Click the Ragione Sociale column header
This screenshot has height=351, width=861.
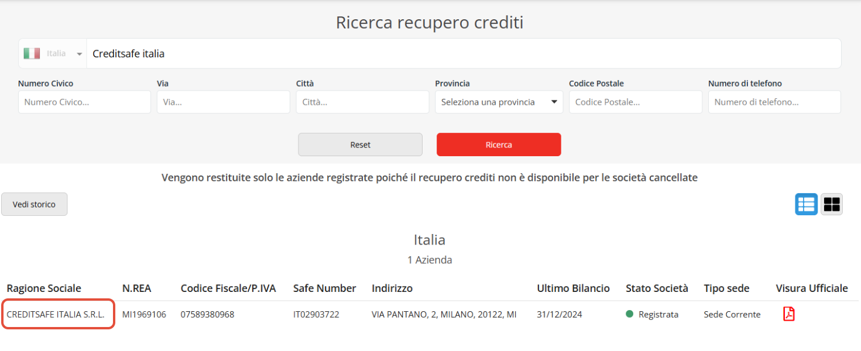pos(44,288)
